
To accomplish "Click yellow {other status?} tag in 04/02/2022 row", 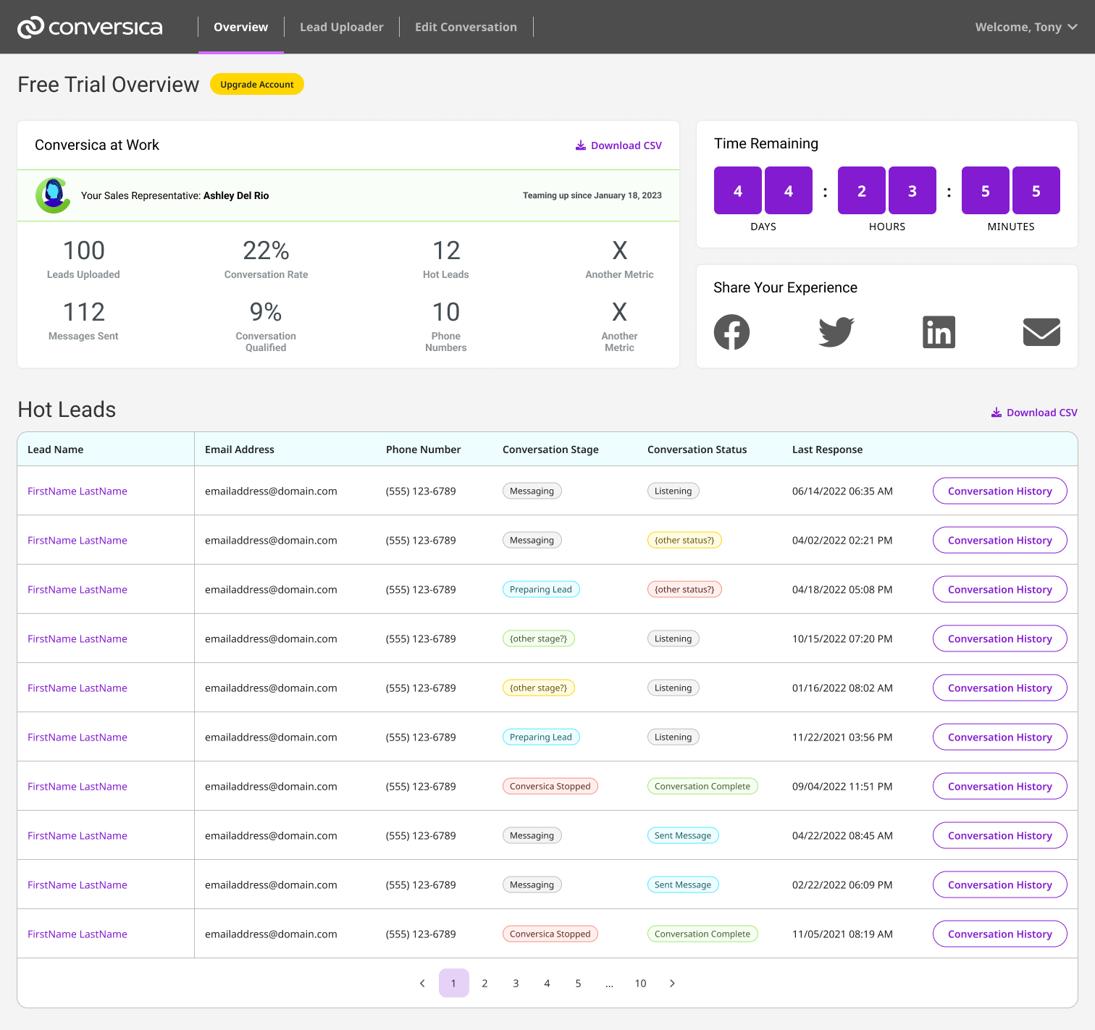I will click(684, 540).
